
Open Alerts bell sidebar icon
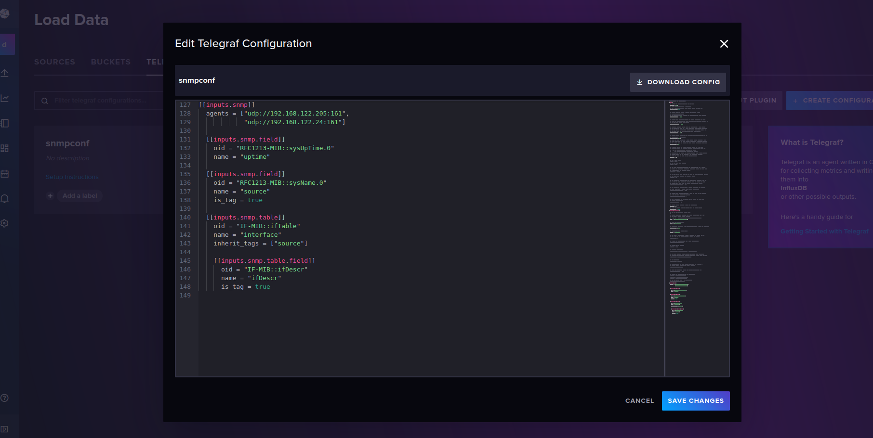[5, 198]
